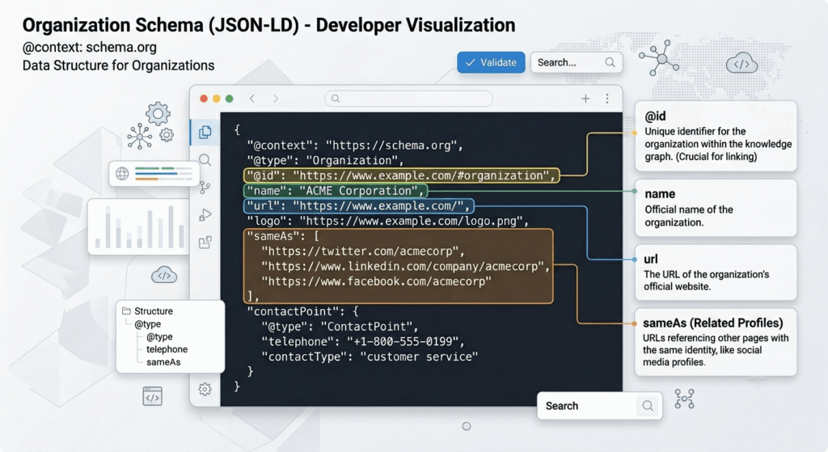Click the Validate button
The image size is (828, 452).
point(491,62)
